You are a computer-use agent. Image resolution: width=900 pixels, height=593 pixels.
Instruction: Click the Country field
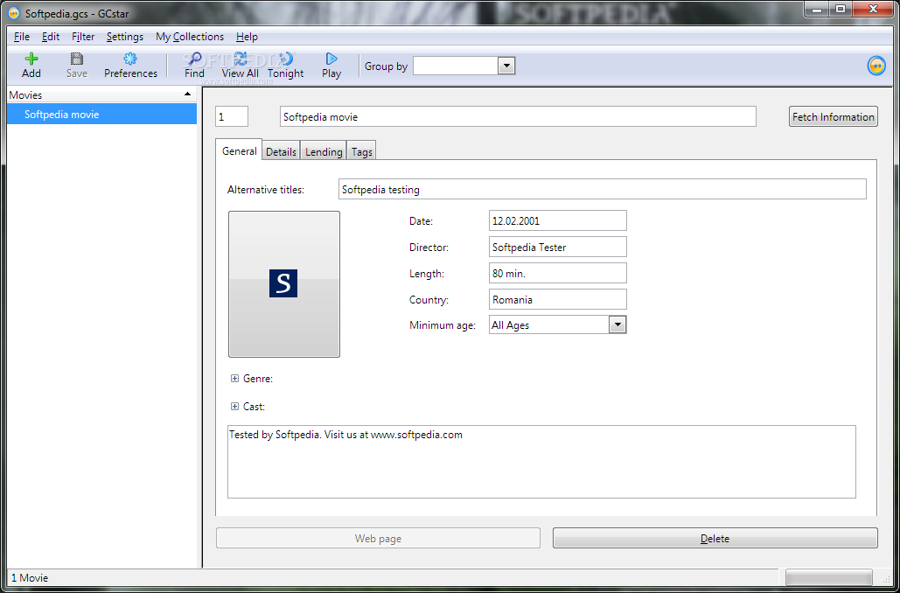[558, 299]
